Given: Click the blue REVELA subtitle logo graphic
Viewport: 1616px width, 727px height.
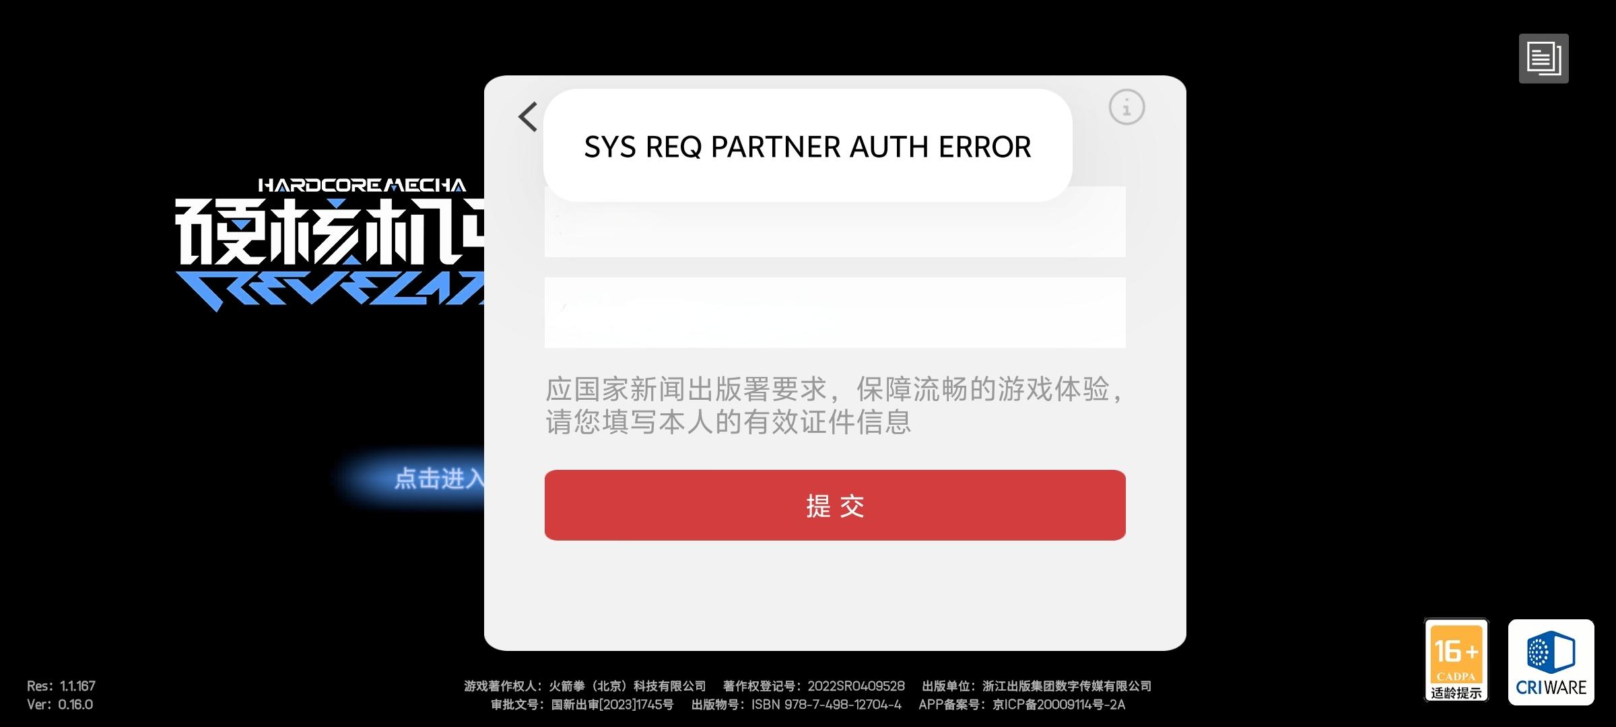Looking at the screenshot, I should click(x=330, y=290).
